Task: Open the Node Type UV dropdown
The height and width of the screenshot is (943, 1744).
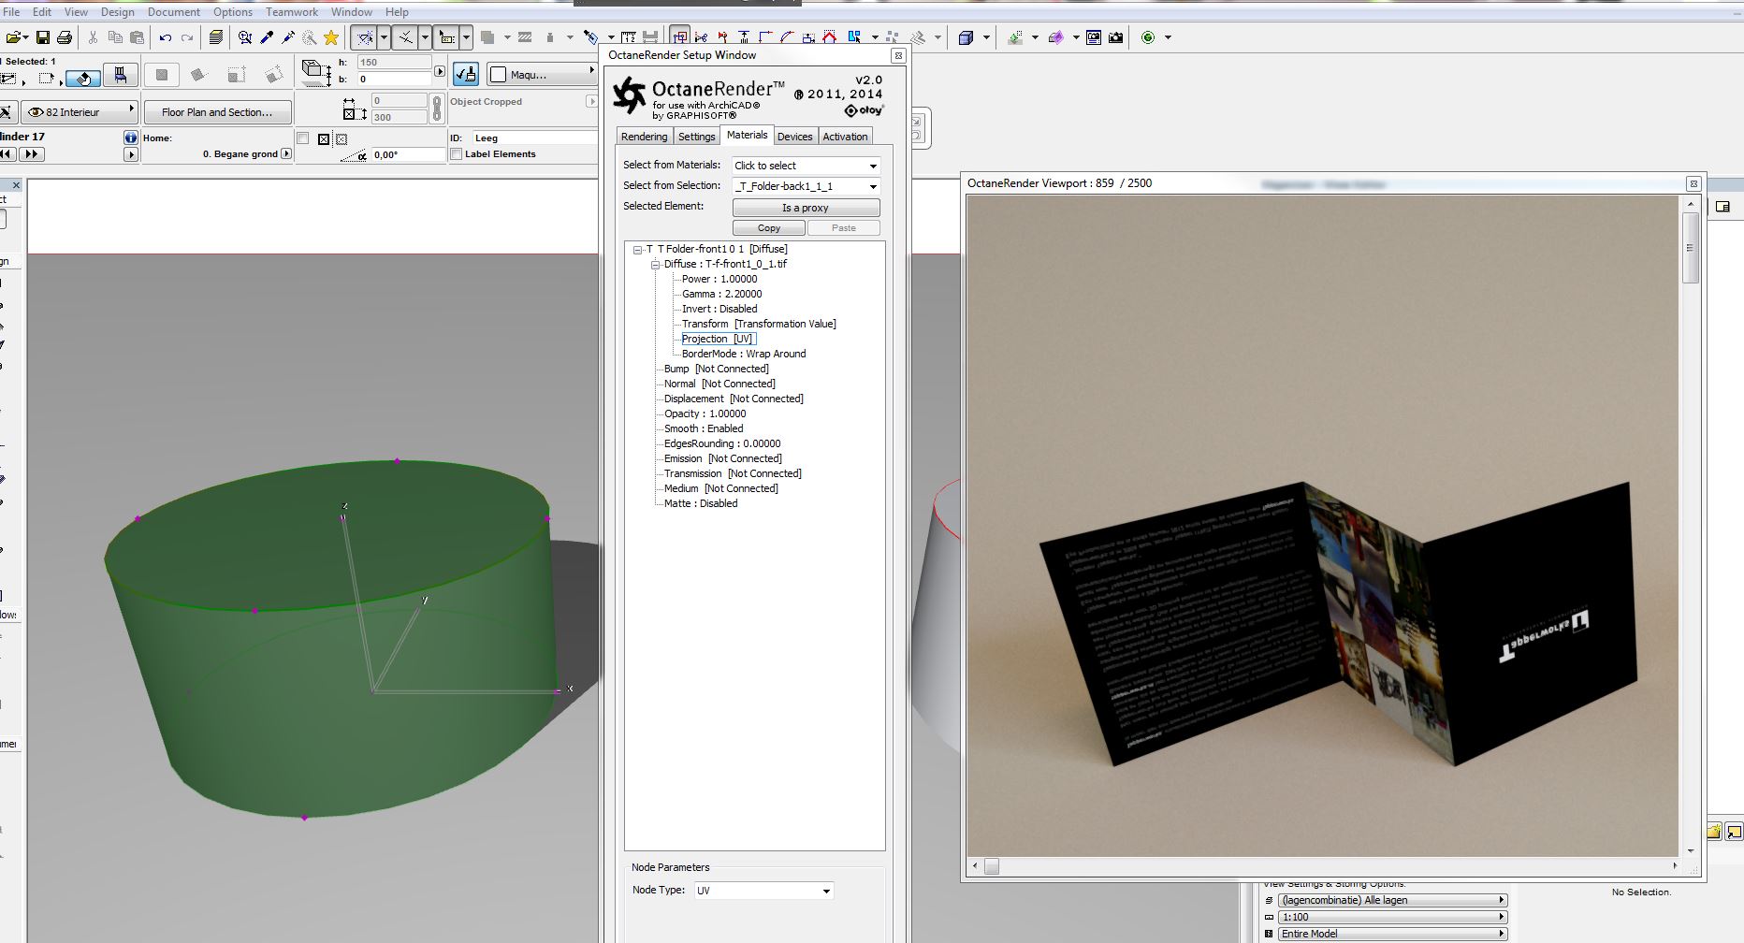Action: [763, 891]
